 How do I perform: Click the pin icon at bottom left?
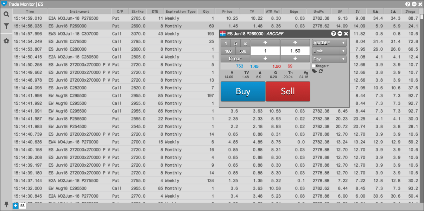tap(6, 204)
